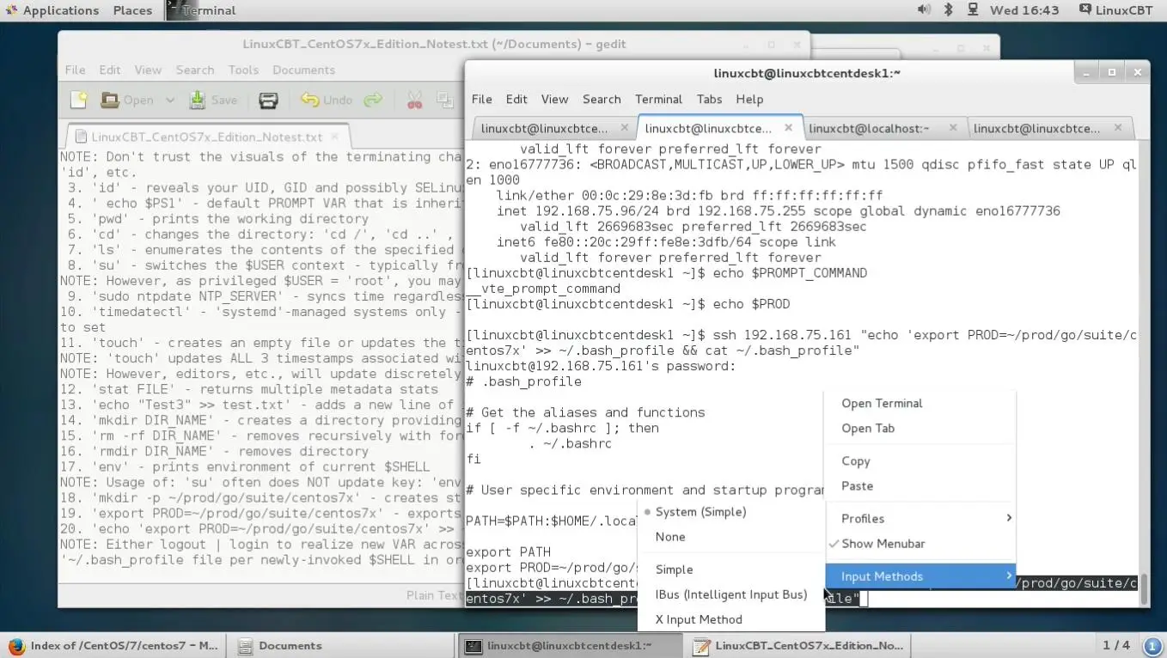Switch to linuxcbt@linuxcbtcentdesk1:~ taskbar button

coord(569,646)
